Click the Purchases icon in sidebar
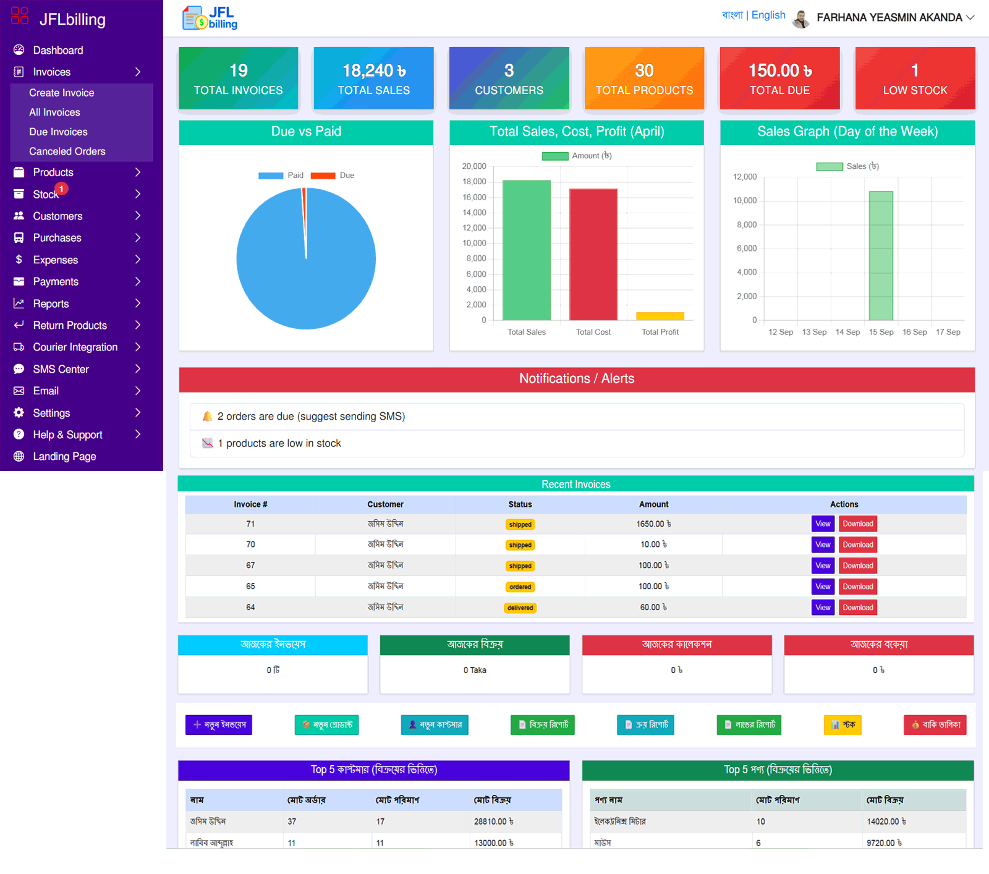 [19, 237]
